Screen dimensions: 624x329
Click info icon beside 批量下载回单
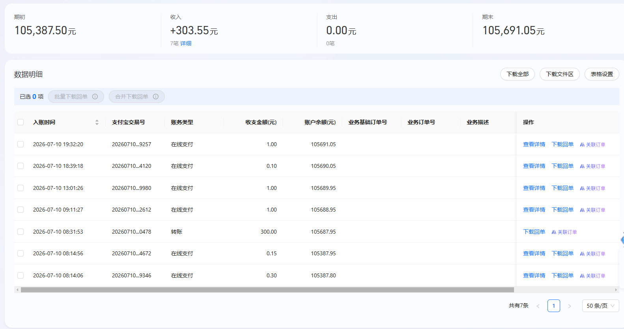(x=95, y=97)
